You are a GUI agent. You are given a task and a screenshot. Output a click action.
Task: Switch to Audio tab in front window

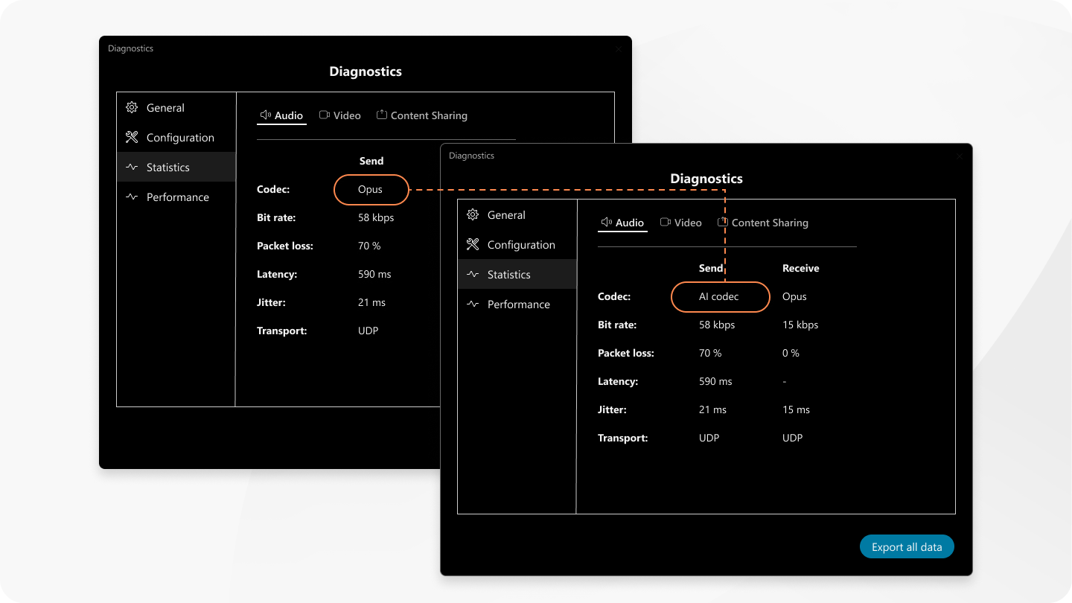(x=622, y=223)
